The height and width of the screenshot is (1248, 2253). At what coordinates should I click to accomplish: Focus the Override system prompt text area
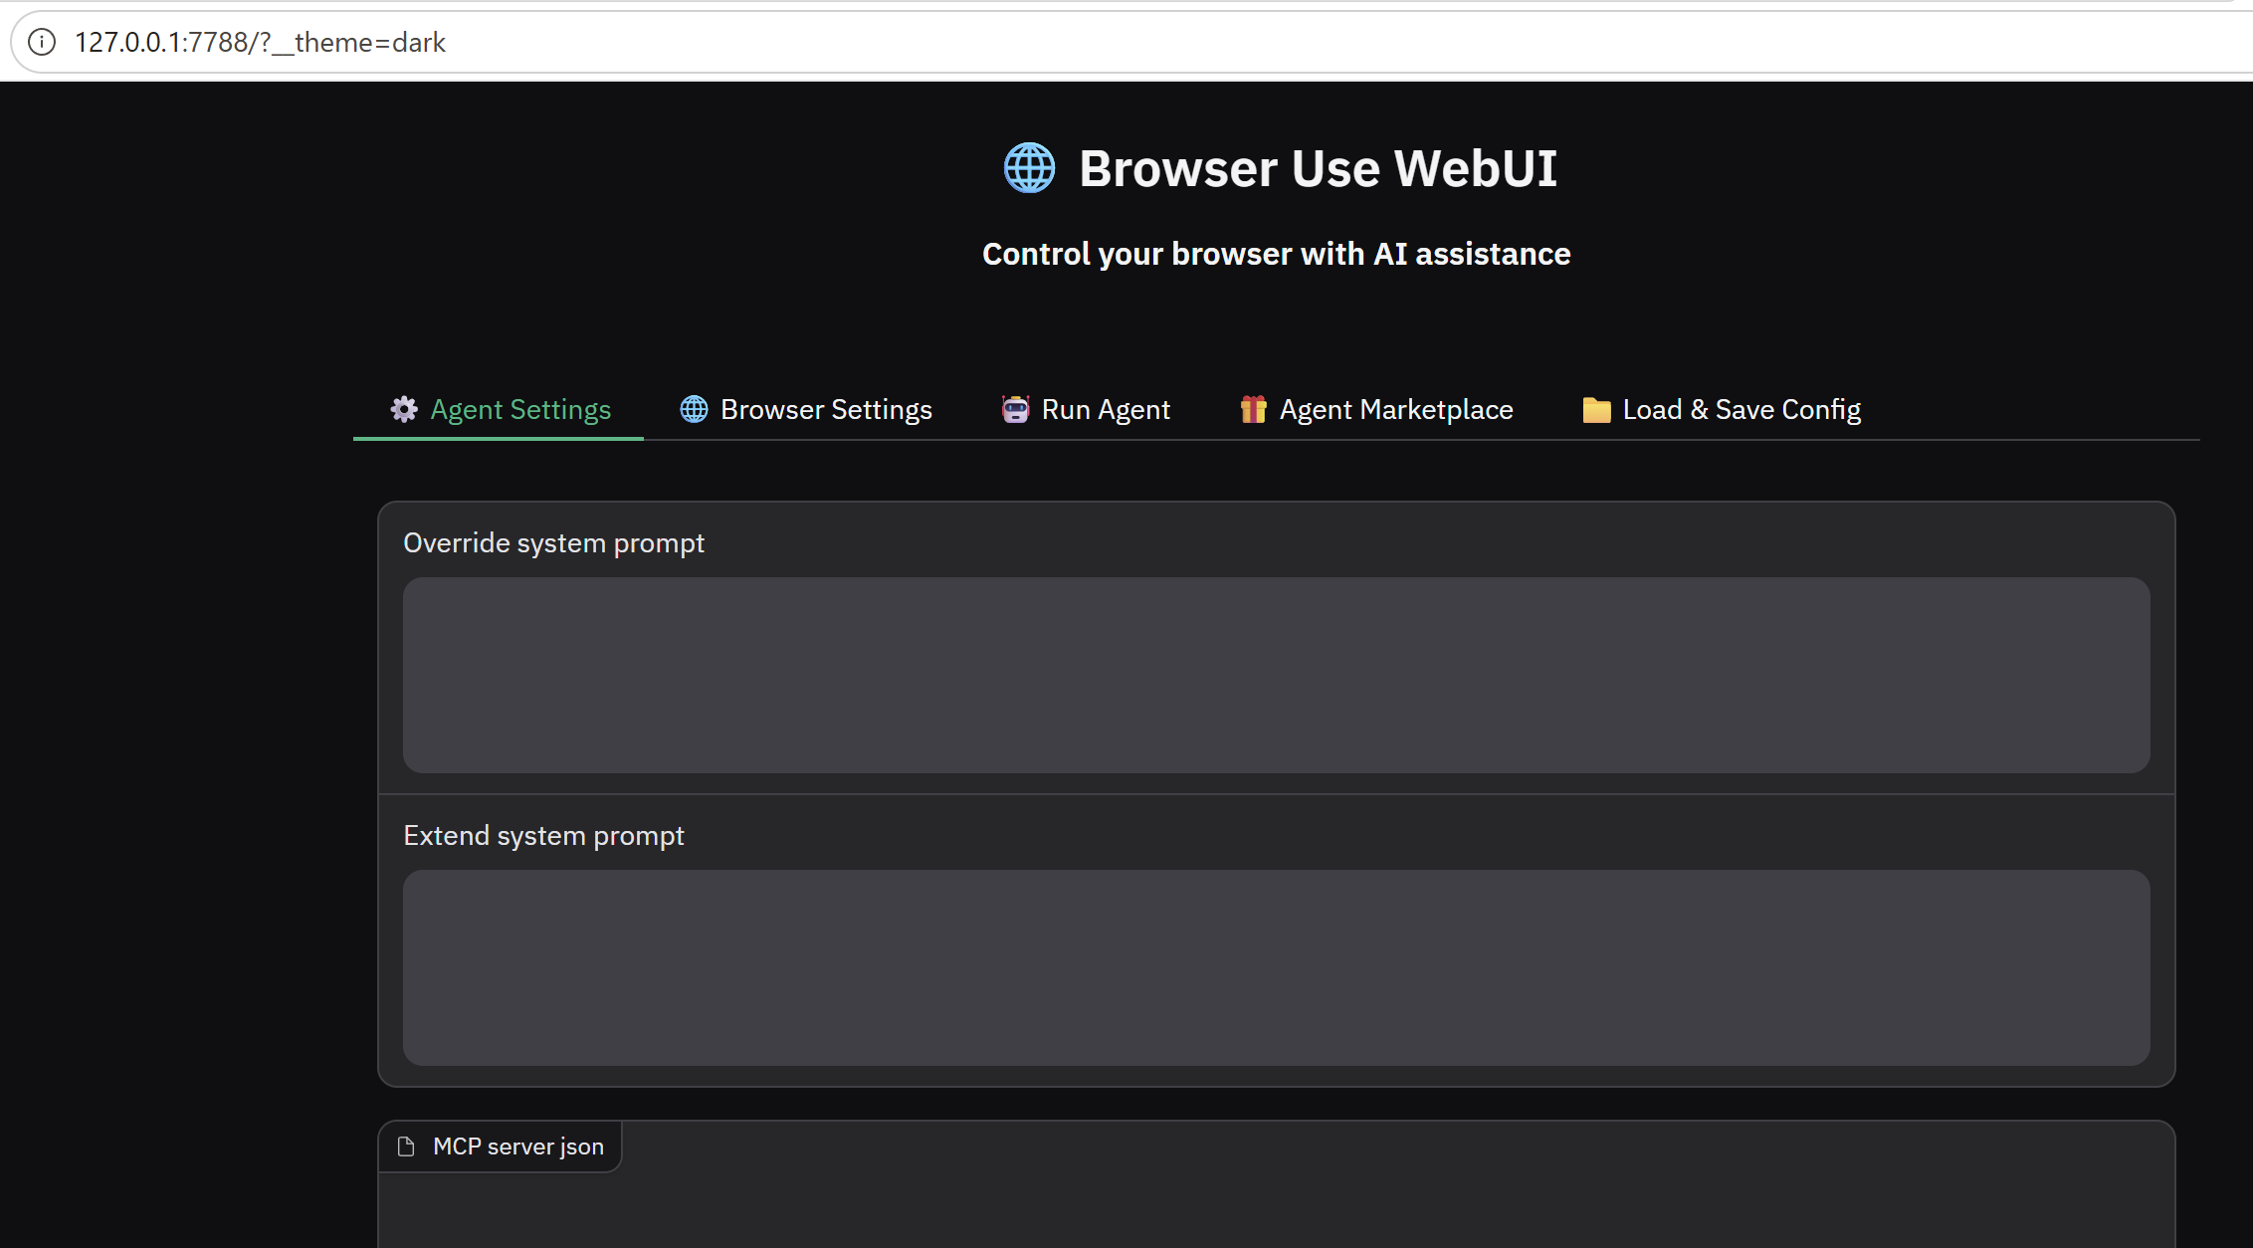(1276, 675)
